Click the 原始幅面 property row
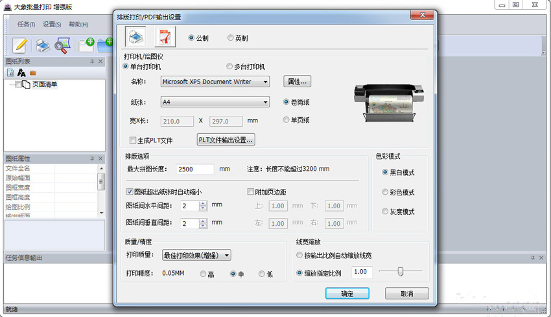Viewport: 551px width, 317px height. [51, 178]
